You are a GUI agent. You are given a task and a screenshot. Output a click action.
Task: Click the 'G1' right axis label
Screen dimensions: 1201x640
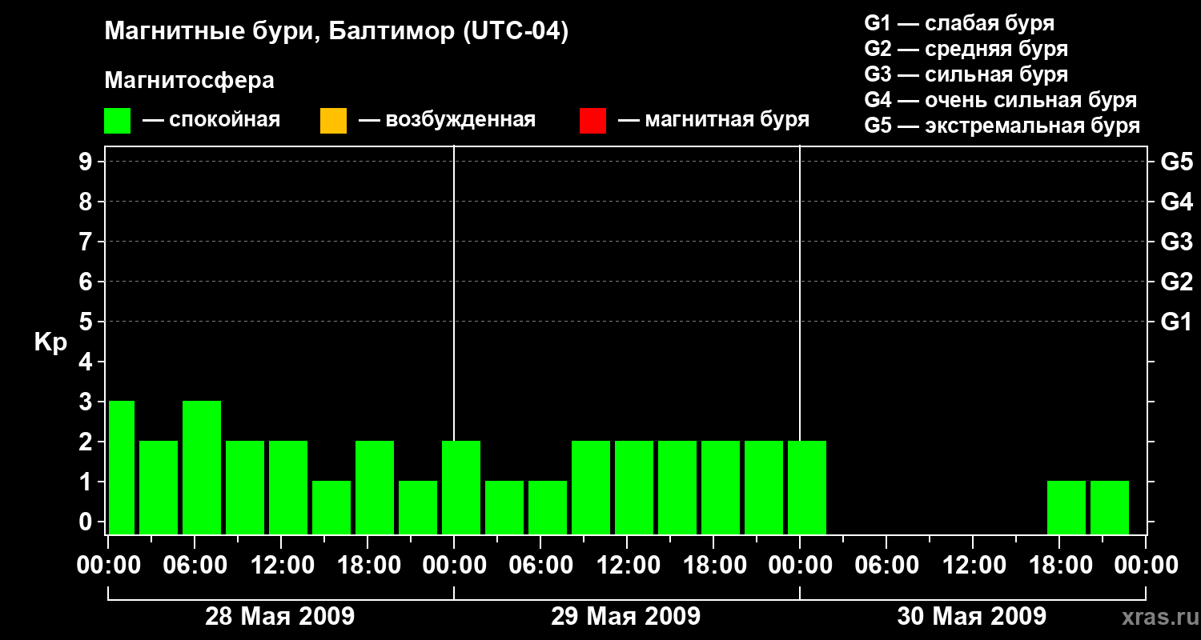click(1177, 322)
